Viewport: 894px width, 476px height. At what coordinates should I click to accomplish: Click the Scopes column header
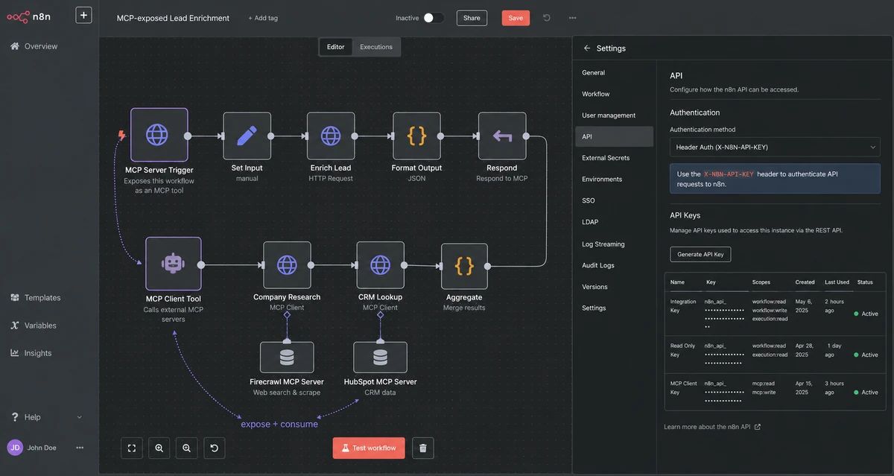[761, 282]
